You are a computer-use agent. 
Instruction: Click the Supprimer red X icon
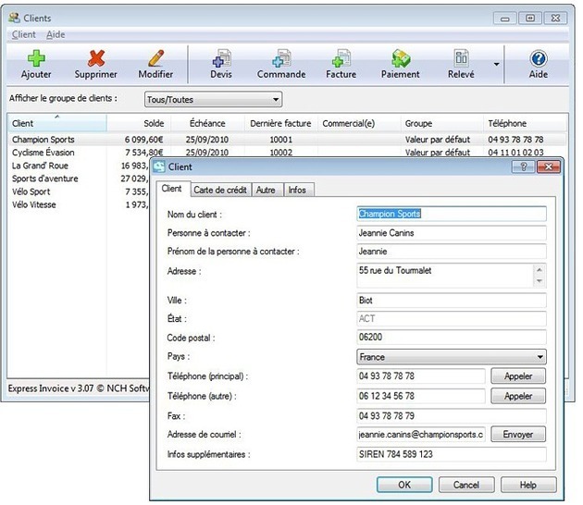(95, 59)
